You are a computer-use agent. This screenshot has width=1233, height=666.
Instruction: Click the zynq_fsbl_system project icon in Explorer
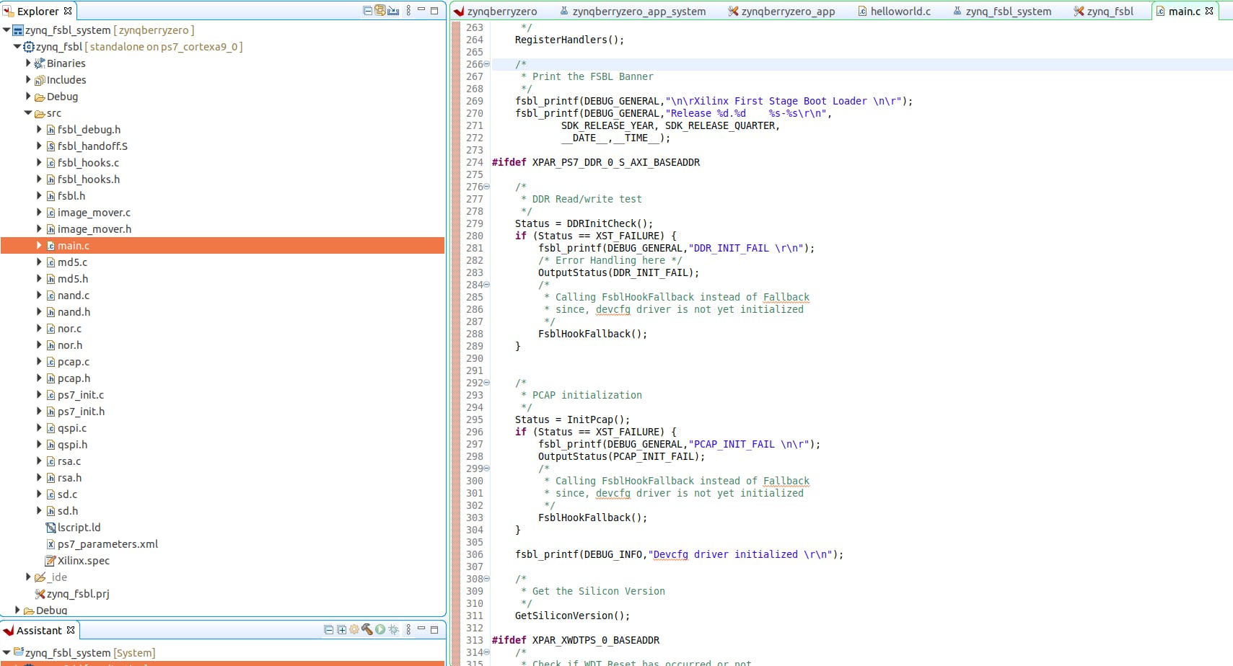pyautogui.click(x=18, y=30)
